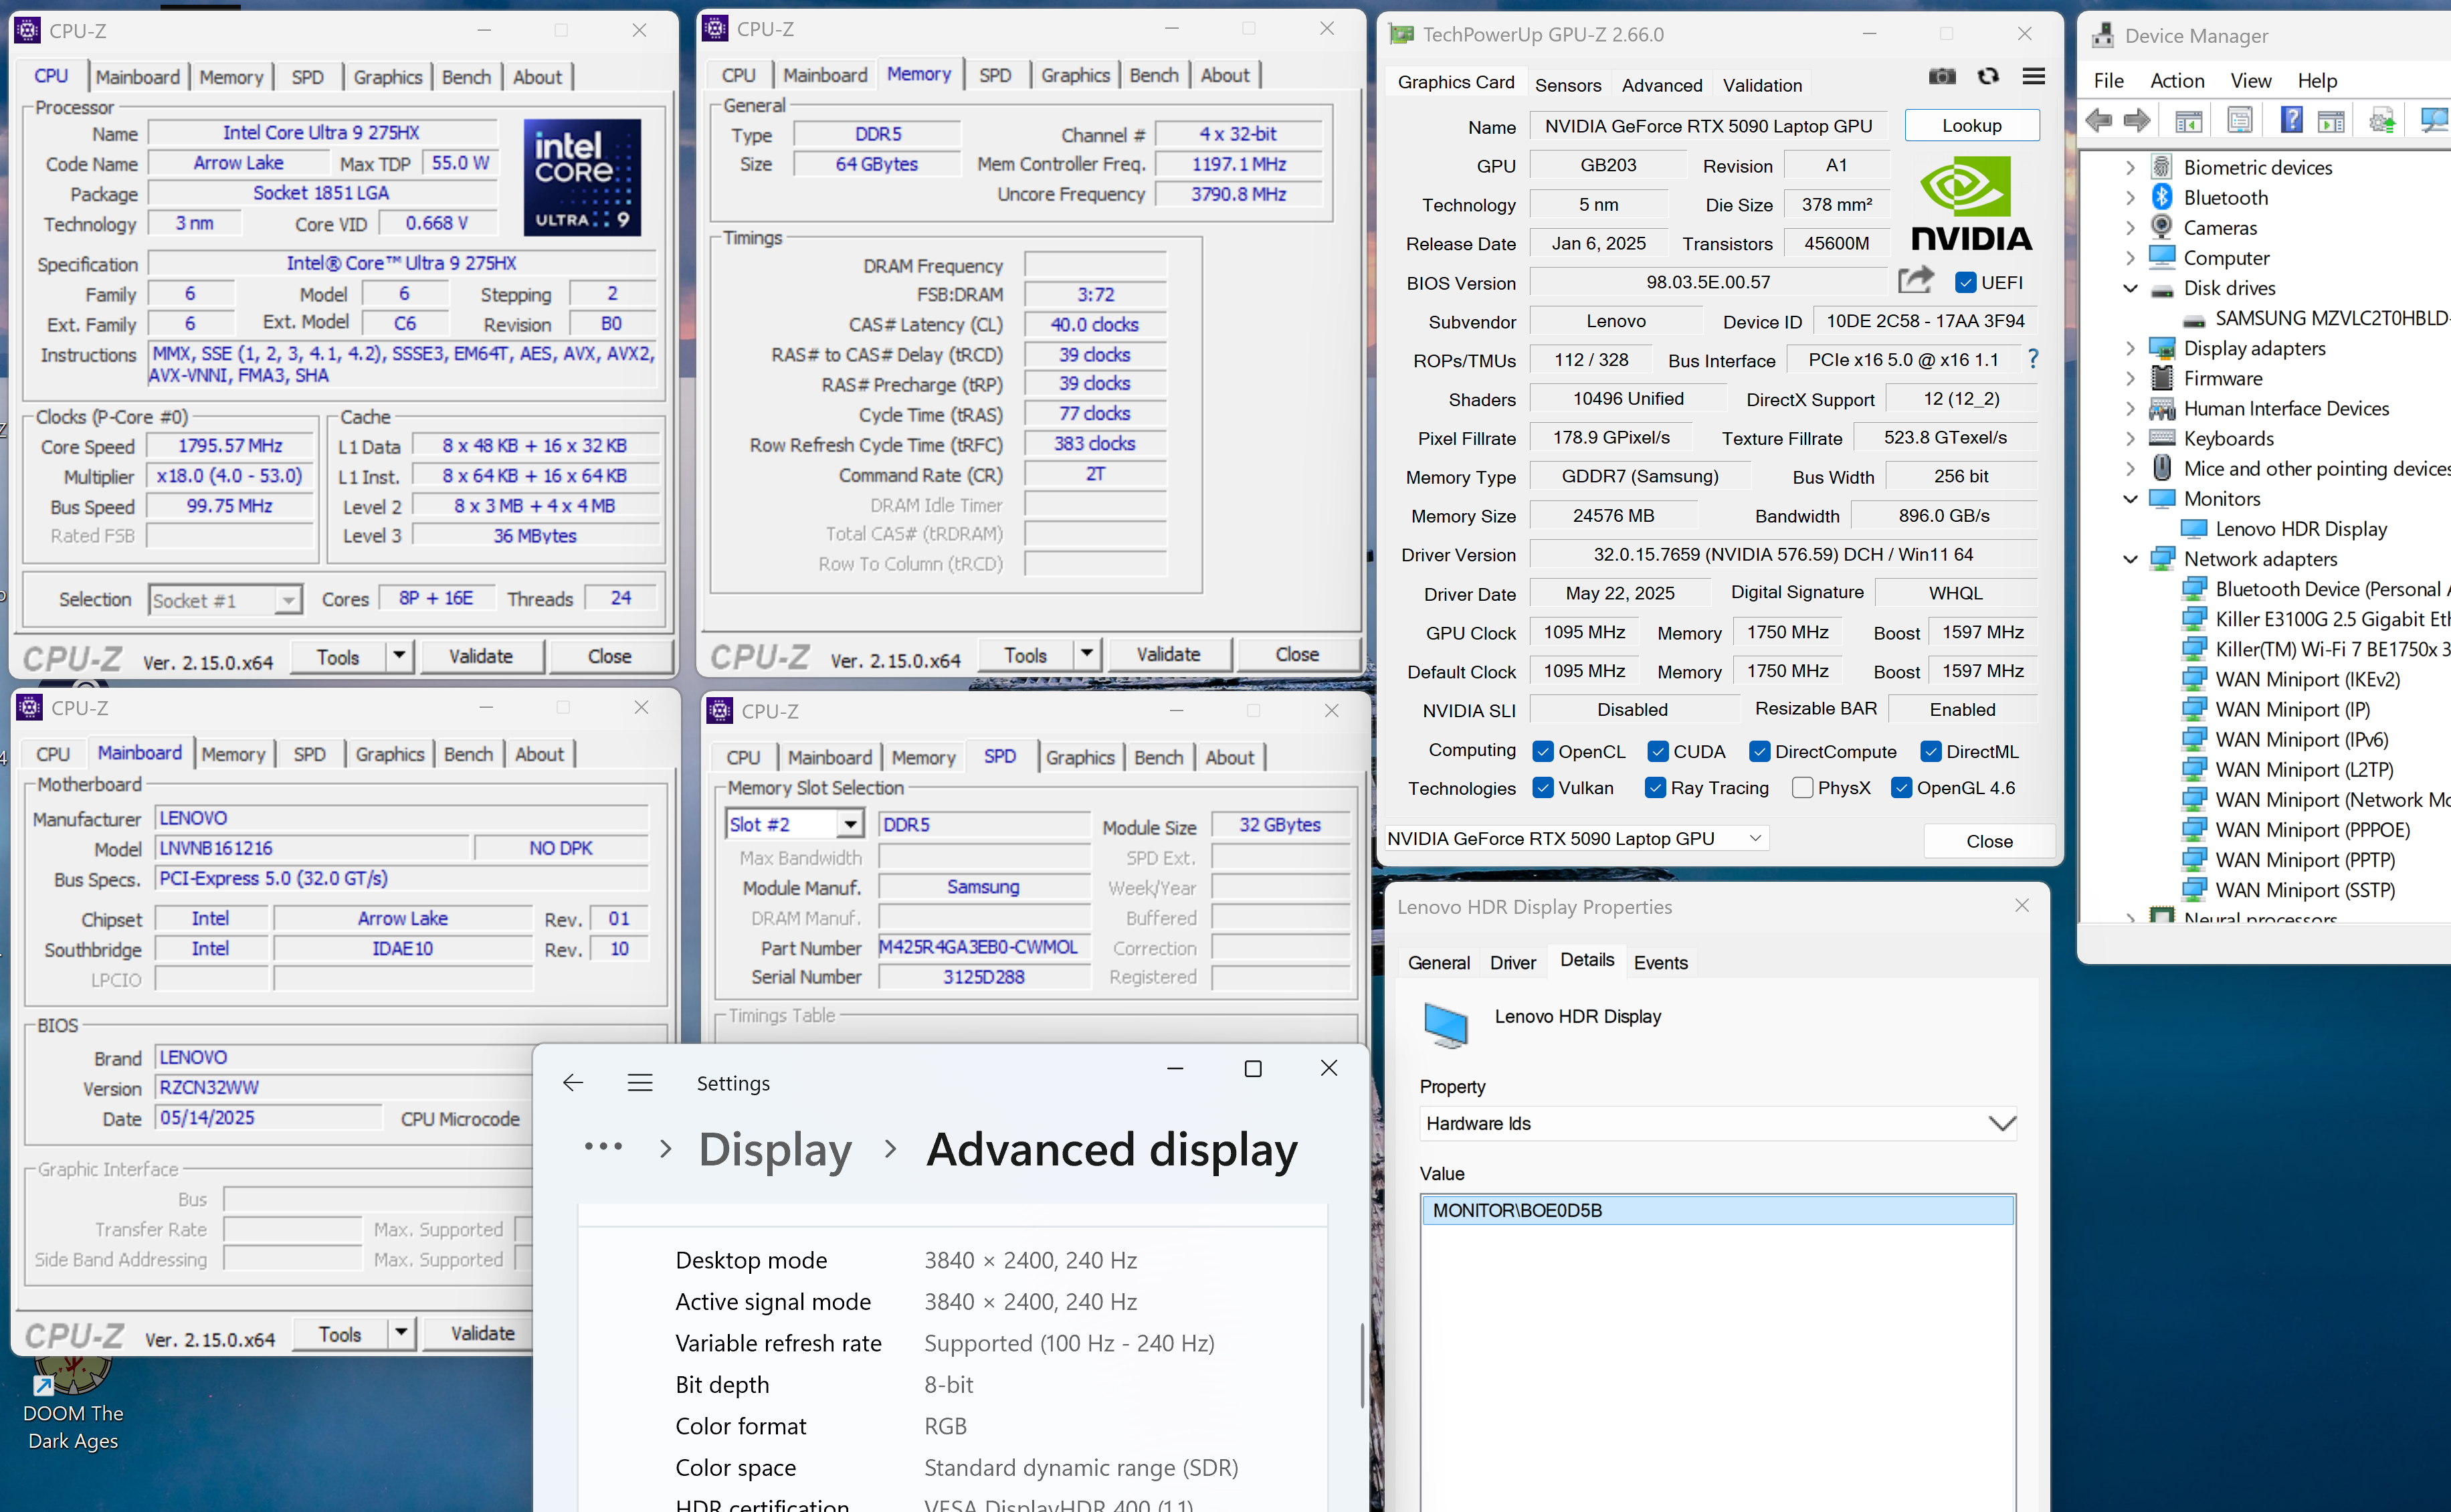Click Device Manager back arrow
The width and height of the screenshot is (2451, 1512).
(2099, 121)
